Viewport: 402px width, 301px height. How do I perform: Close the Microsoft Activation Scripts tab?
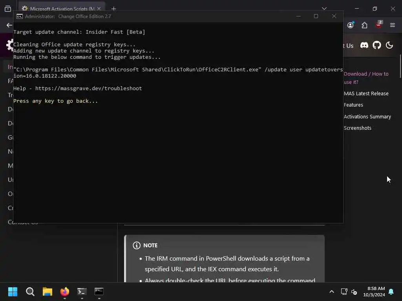[99, 9]
